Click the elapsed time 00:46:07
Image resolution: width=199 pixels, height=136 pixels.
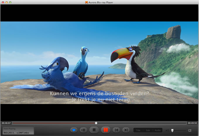(6, 123)
